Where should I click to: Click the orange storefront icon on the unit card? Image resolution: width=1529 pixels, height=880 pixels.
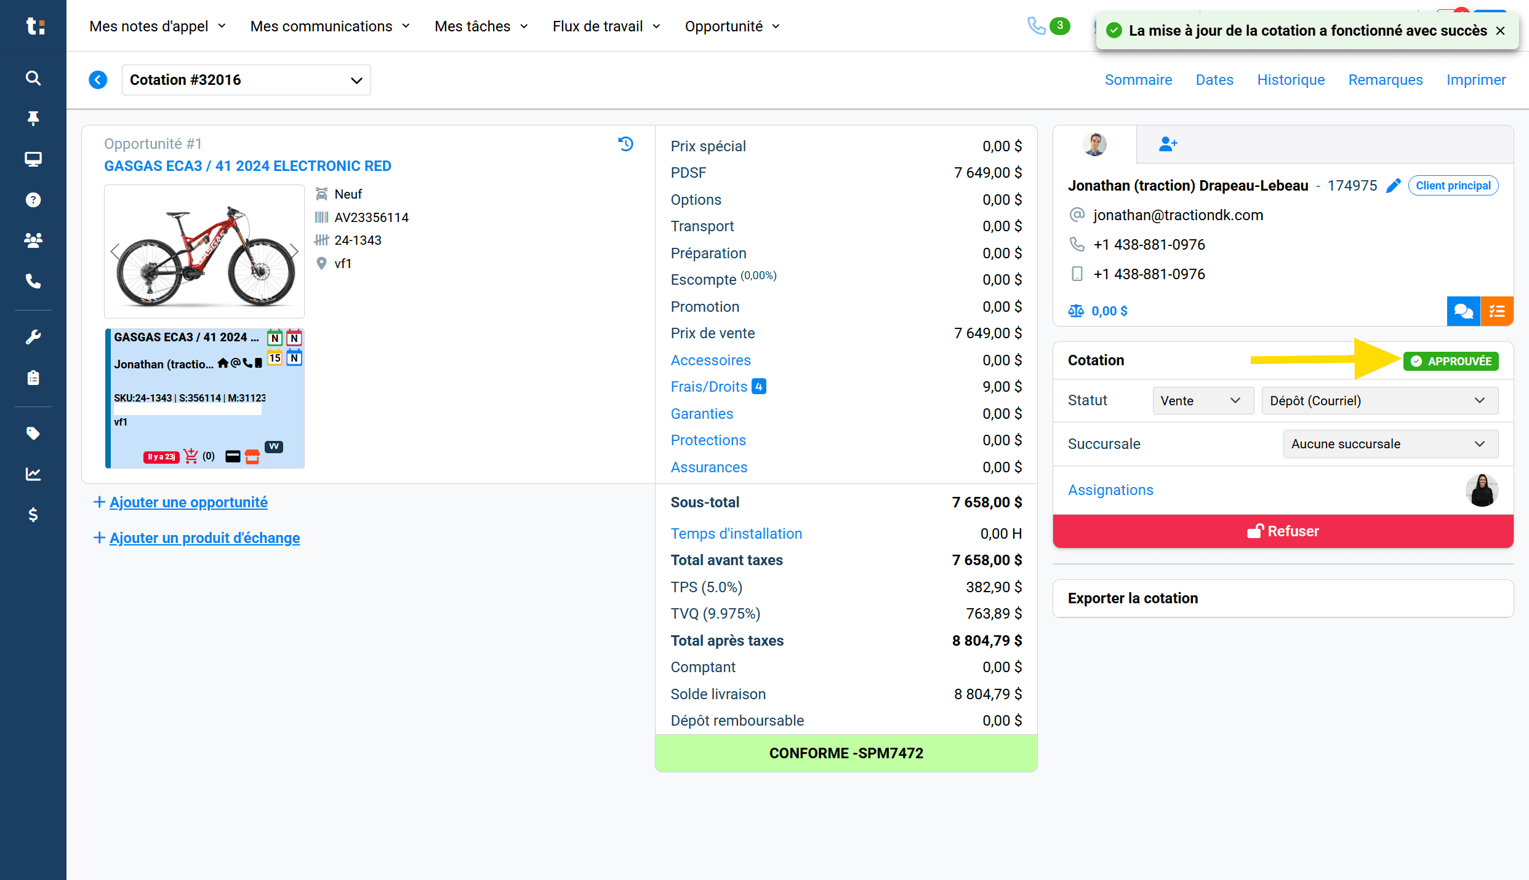(252, 456)
